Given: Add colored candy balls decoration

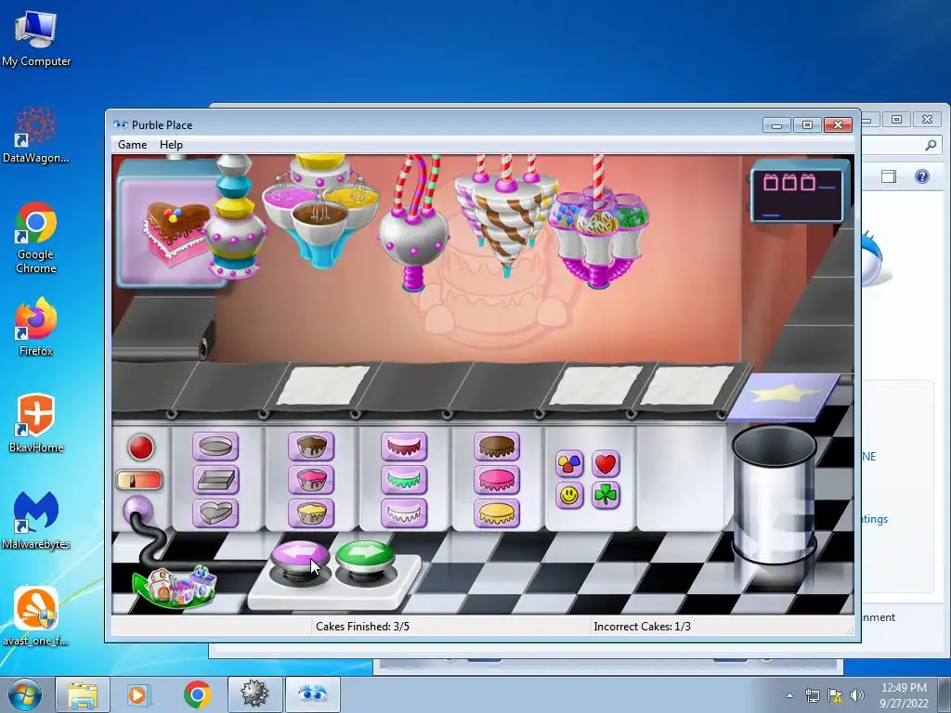Looking at the screenshot, I should pyautogui.click(x=569, y=464).
